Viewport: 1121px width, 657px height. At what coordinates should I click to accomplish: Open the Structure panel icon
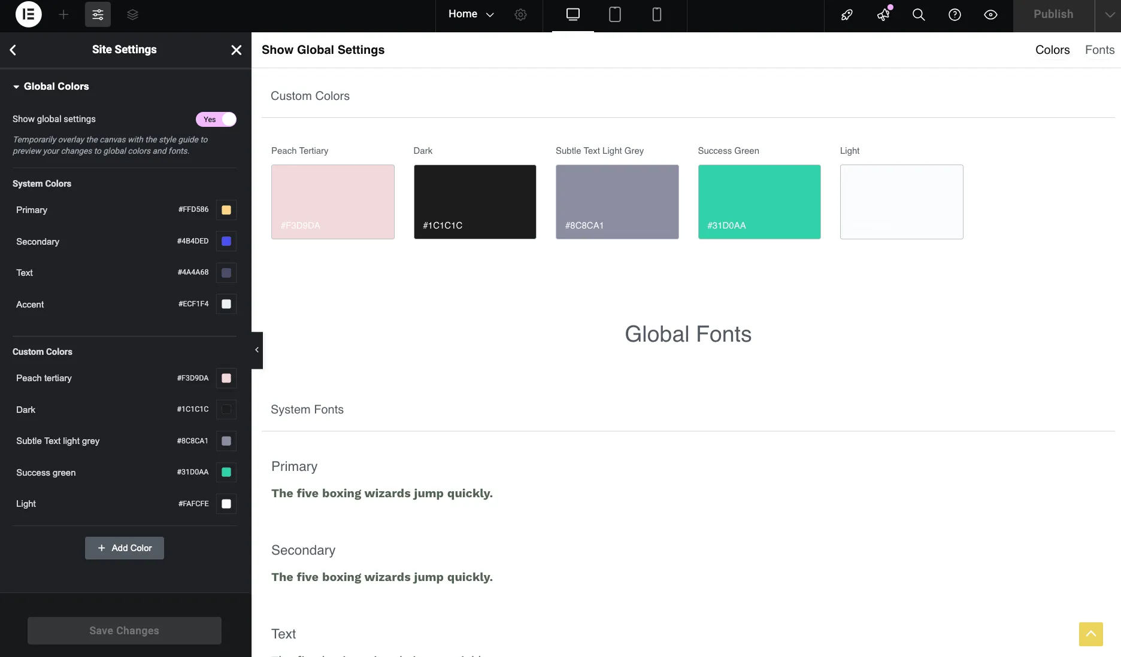(x=132, y=14)
